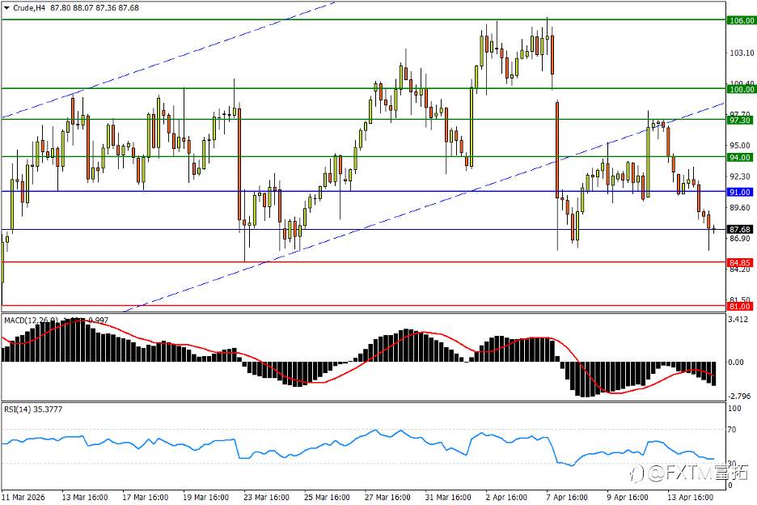The height and width of the screenshot is (505, 757).
Task: Click the MACD scale value -2.796
Action: (x=739, y=397)
